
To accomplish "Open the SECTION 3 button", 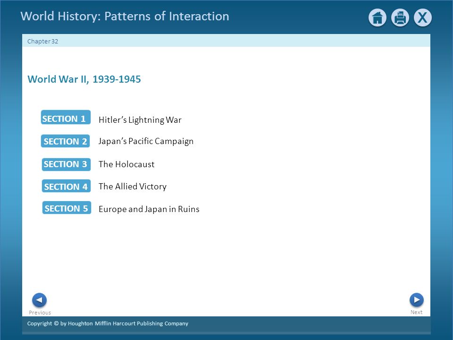I will (66, 164).
